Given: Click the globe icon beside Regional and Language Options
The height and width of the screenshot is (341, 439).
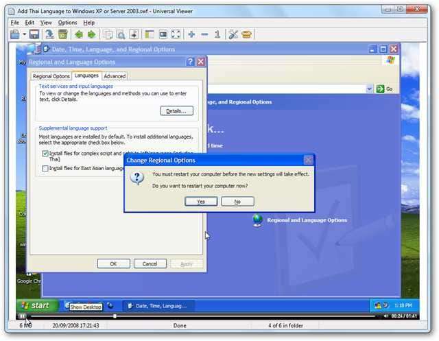Looking at the screenshot, I should (x=257, y=220).
